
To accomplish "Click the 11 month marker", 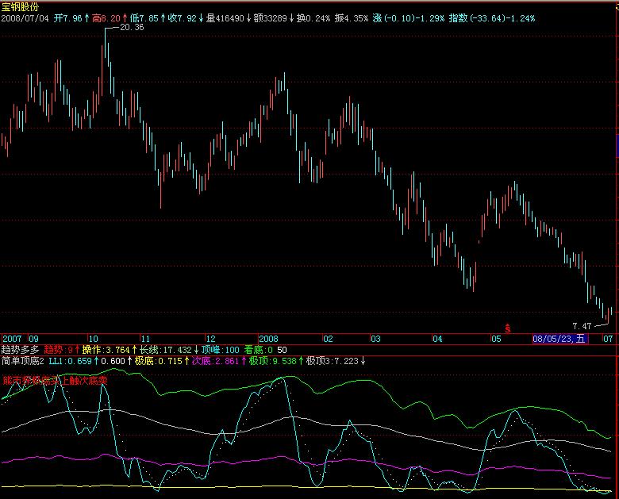I will 146,339.
